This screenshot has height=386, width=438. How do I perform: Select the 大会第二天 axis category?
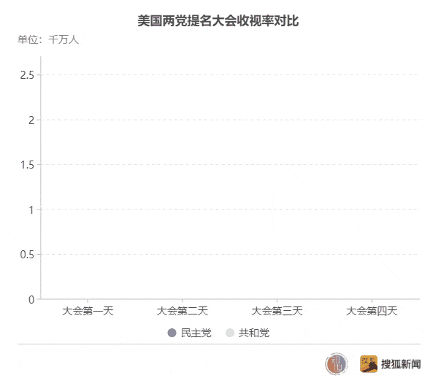182,311
